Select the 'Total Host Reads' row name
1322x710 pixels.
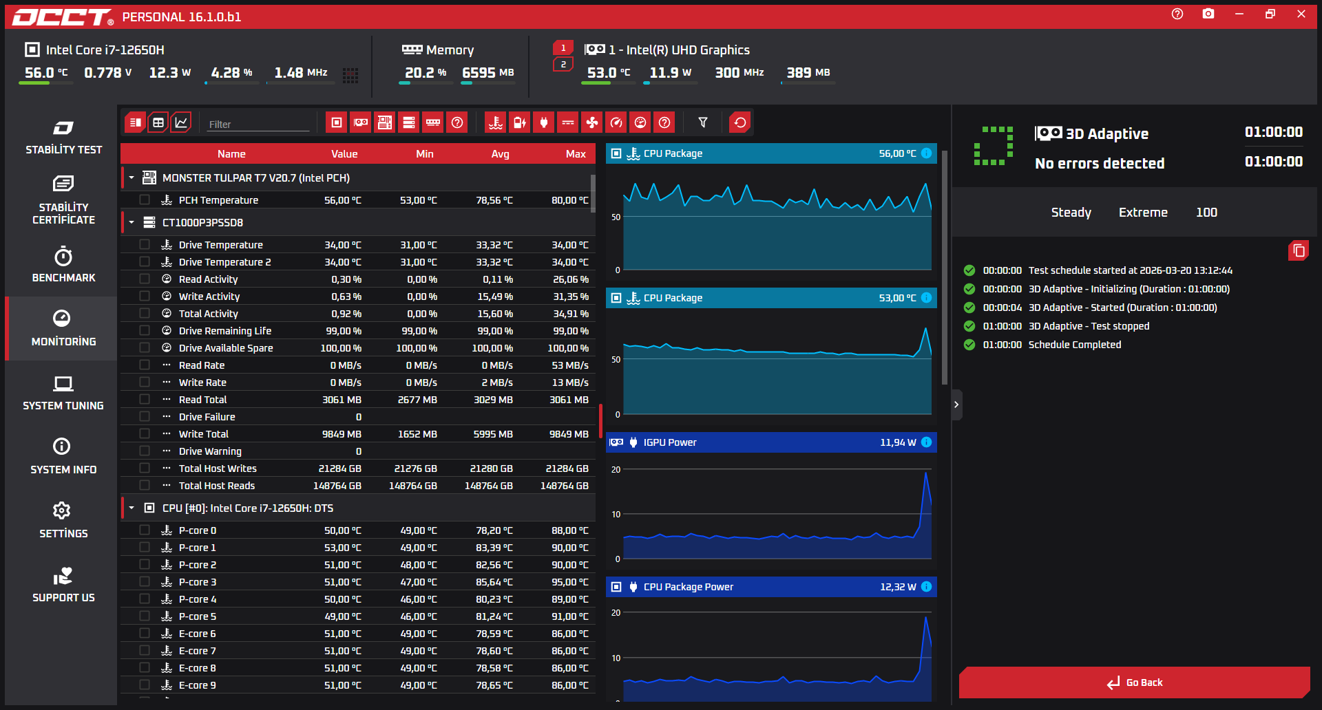217,486
